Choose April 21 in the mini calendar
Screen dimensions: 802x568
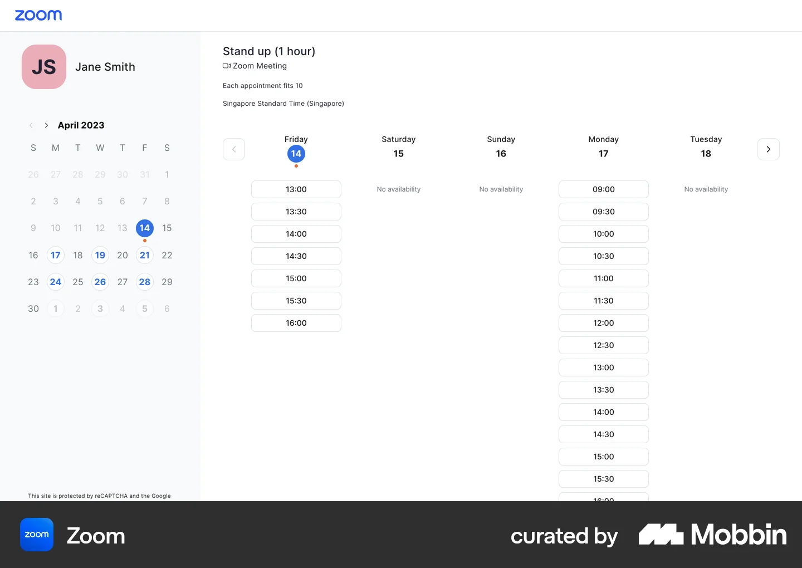(145, 255)
